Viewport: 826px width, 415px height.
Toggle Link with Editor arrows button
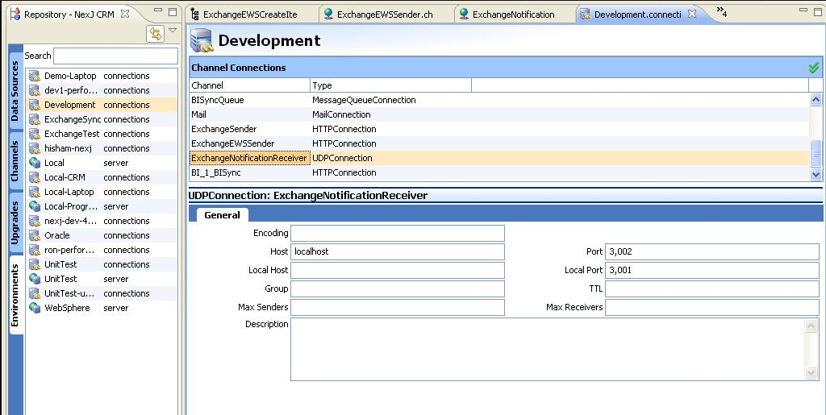156,33
